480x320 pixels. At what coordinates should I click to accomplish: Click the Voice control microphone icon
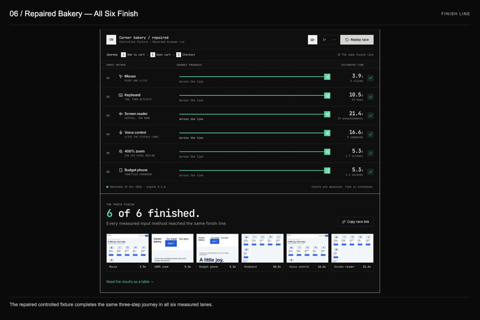tap(121, 133)
